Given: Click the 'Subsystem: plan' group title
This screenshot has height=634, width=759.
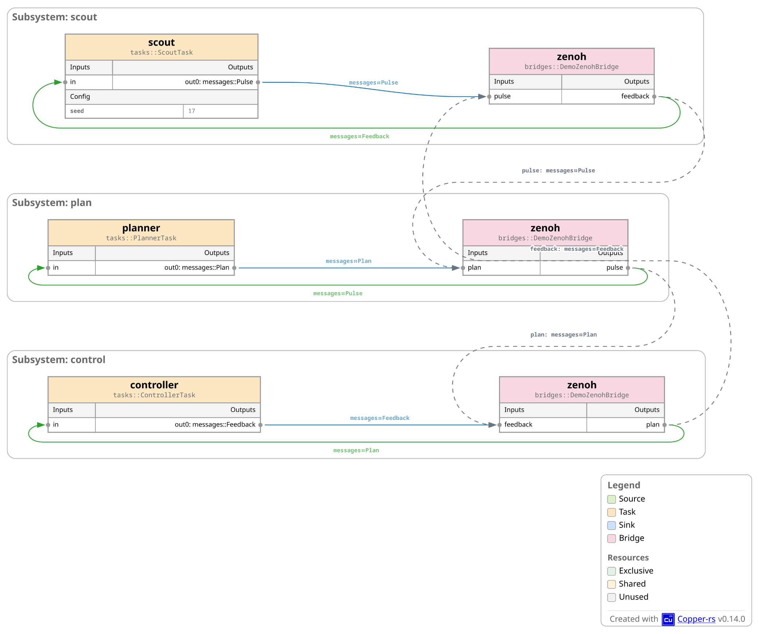Looking at the screenshot, I should click(52, 203).
